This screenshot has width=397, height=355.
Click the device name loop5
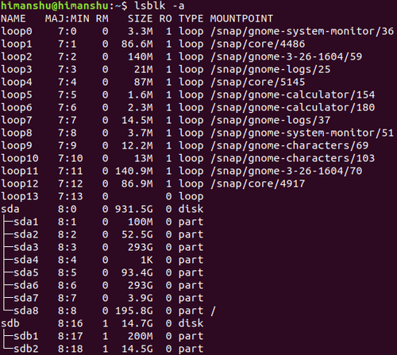tap(17, 95)
